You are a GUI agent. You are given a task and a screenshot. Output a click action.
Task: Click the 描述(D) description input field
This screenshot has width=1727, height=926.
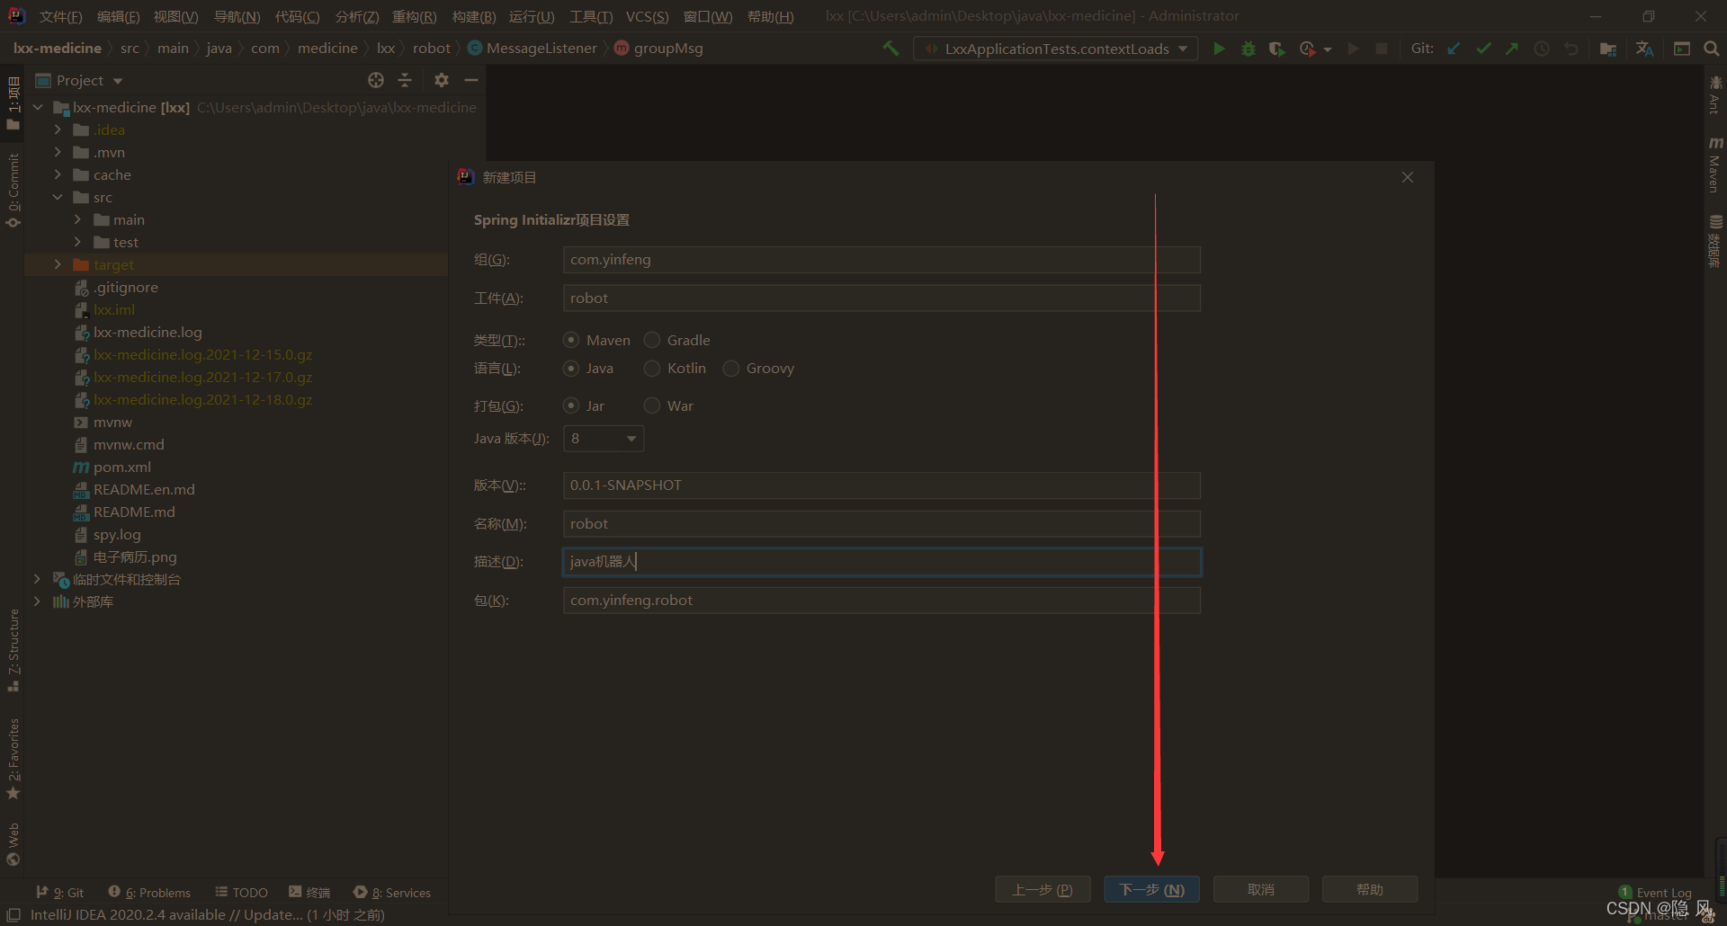pyautogui.click(x=881, y=562)
